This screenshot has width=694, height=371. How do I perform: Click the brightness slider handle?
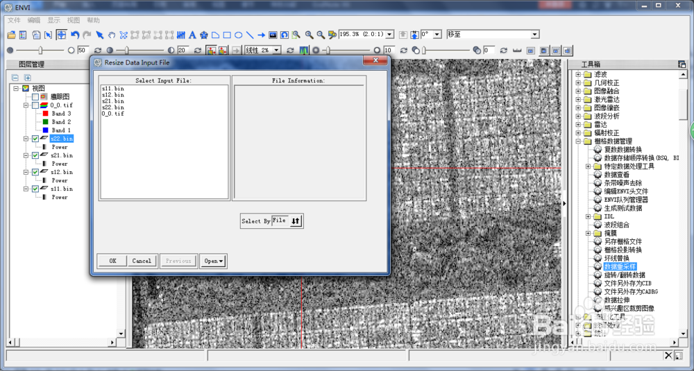click(x=40, y=51)
